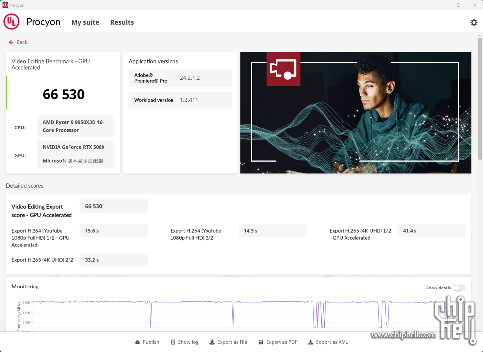The width and height of the screenshot is (483, 352).
Task: Switch to the My suite tab
Action: click(x=85, y=22)
